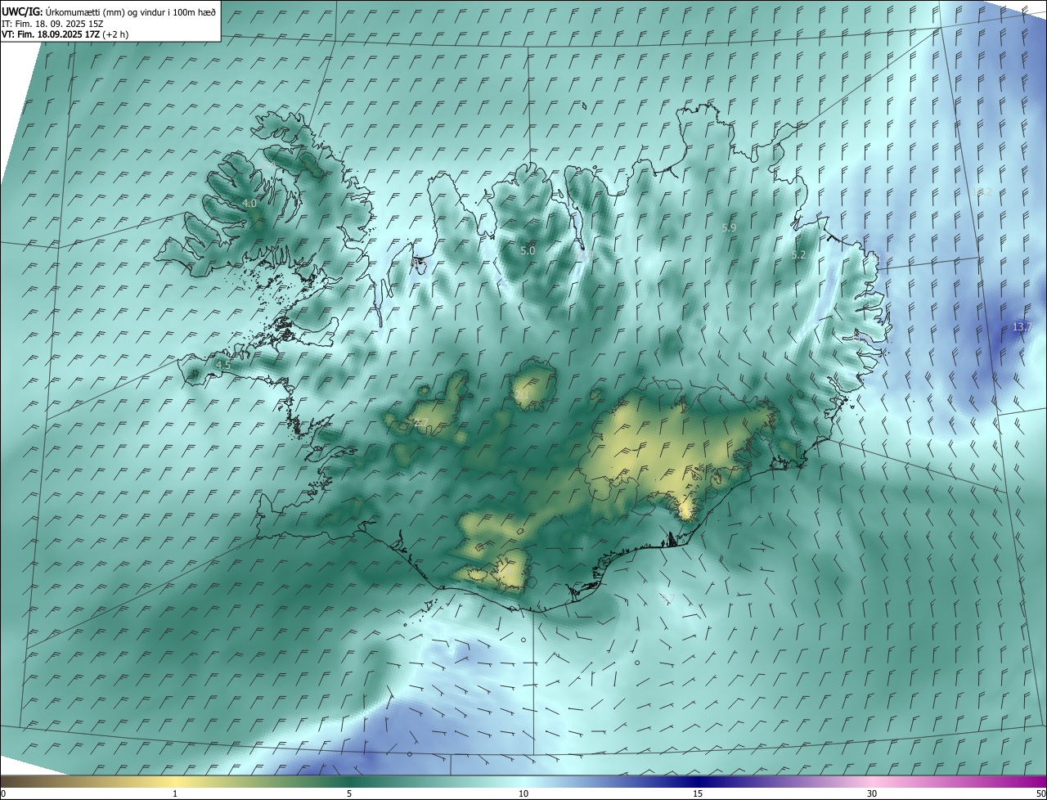Image resolution: width=1047 pixels, height=800 pixels.
Task: Click the 5 tick on the color scale
Action: coord(349,793)
